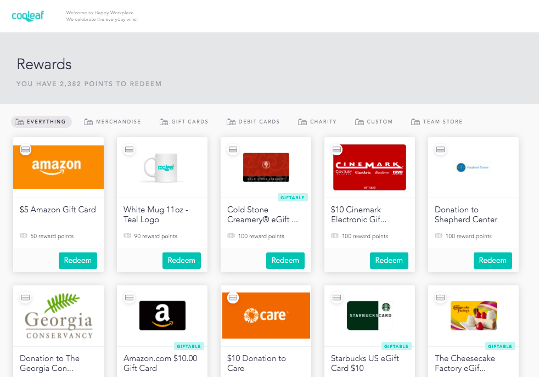Click the 'Cold Stone Creamery® eGift' title
The width and height of the screenshot is (539, 377).
(262, 215)
